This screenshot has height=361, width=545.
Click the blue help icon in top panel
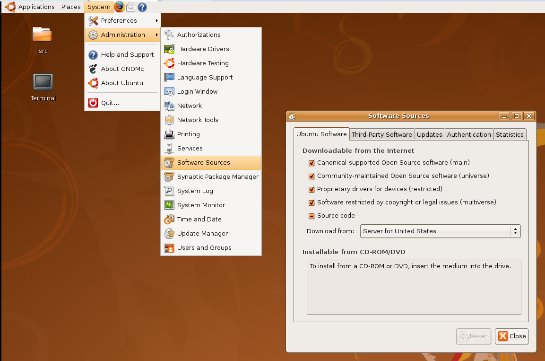click(x=142, y=7)
